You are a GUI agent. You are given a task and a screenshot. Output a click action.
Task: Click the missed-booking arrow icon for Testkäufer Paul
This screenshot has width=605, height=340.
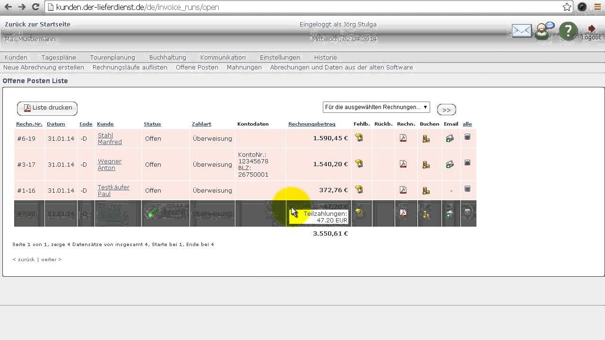click(x=359, y=190)
